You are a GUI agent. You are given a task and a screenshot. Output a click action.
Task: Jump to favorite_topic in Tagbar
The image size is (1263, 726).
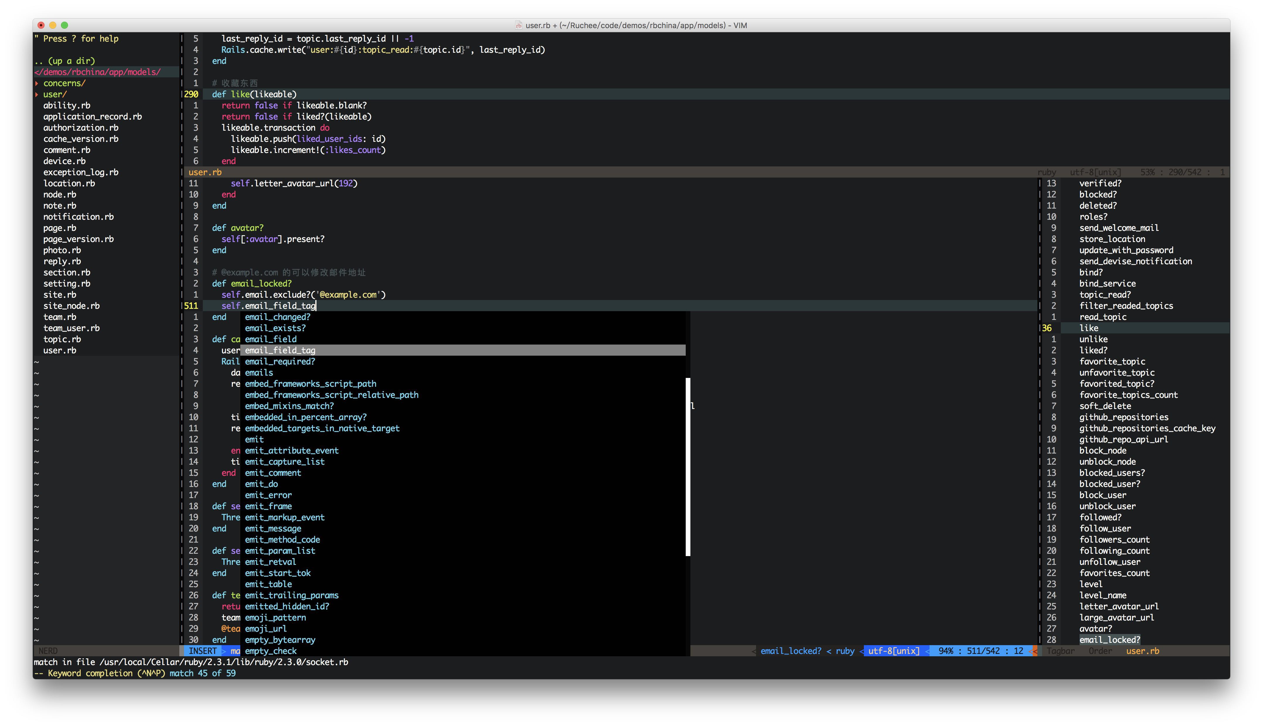click(1112, 362)
